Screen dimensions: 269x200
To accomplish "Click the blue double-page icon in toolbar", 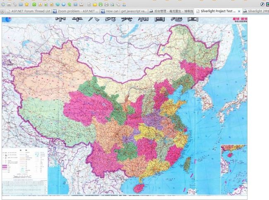I will (x=21, y=5).
